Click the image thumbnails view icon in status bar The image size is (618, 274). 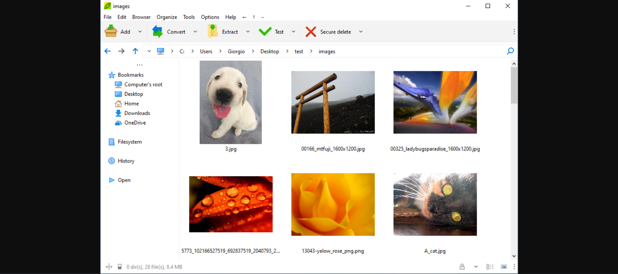tap(504, 267)
